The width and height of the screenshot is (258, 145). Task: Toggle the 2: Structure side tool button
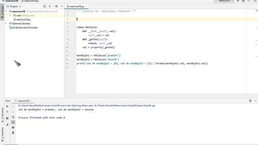point(2,114)
